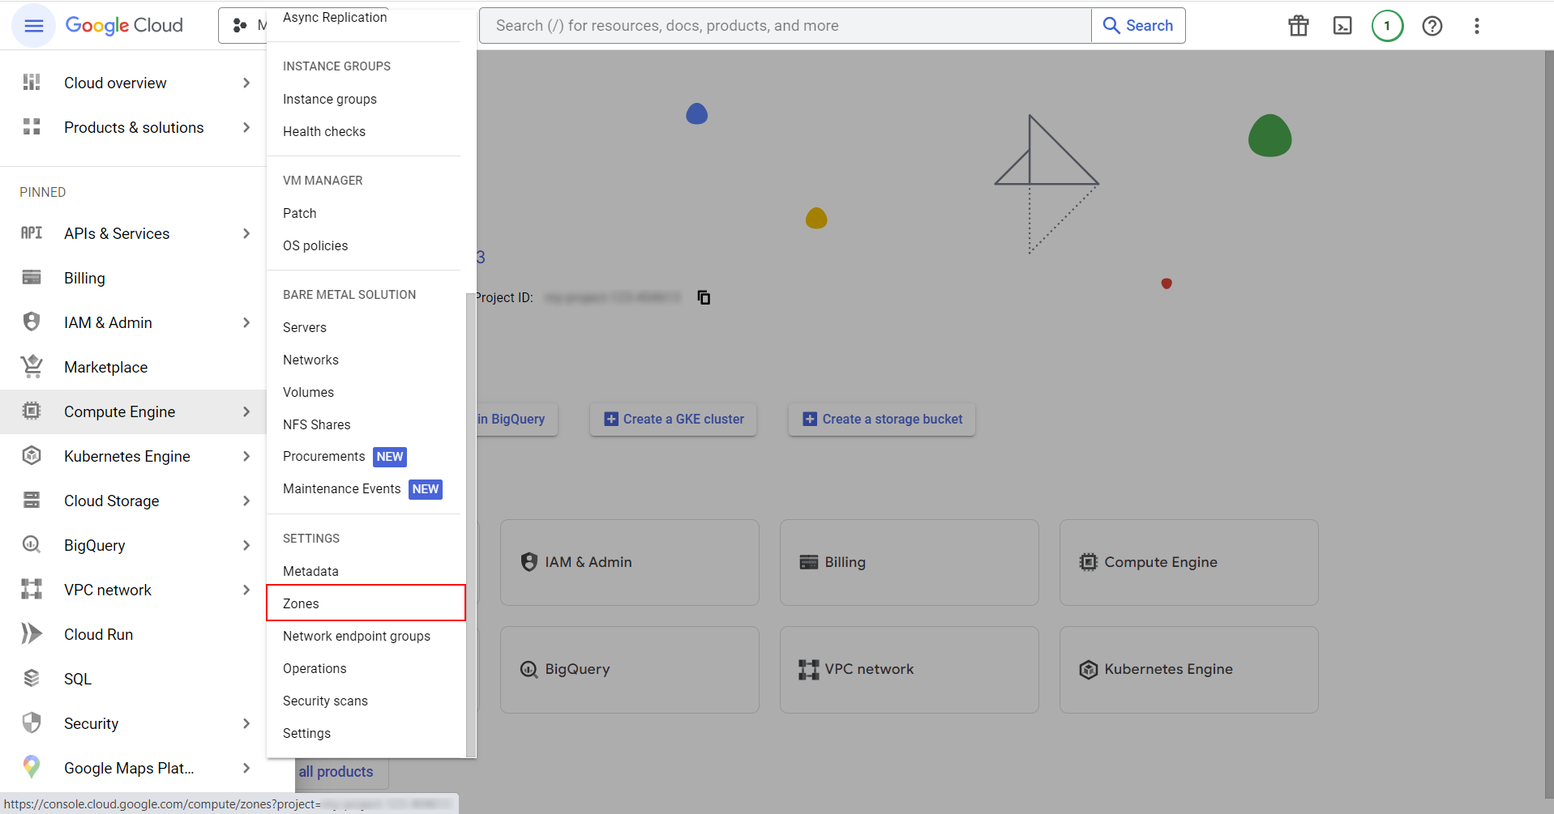Click Create a storage bucket button
The width and height of the screenshot is (1554, 814).
(882, 419)
